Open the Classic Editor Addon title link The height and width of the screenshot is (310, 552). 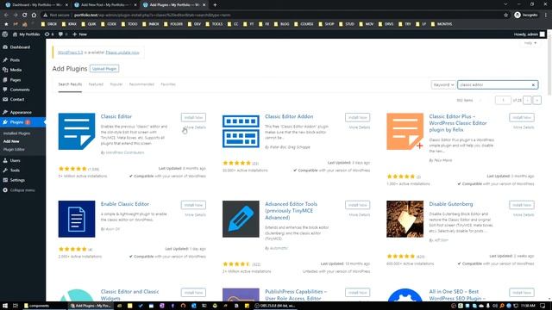click(289, 116)
